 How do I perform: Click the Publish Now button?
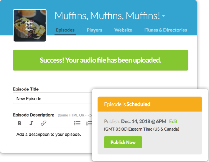123,142
